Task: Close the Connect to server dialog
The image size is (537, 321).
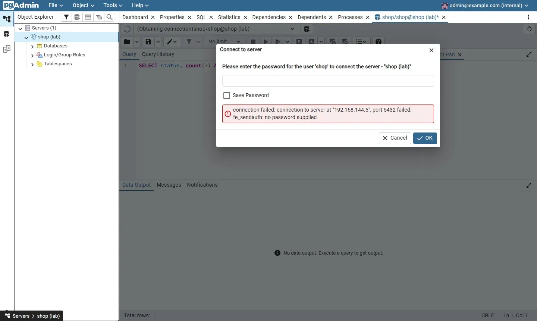Action: (431, 50)
